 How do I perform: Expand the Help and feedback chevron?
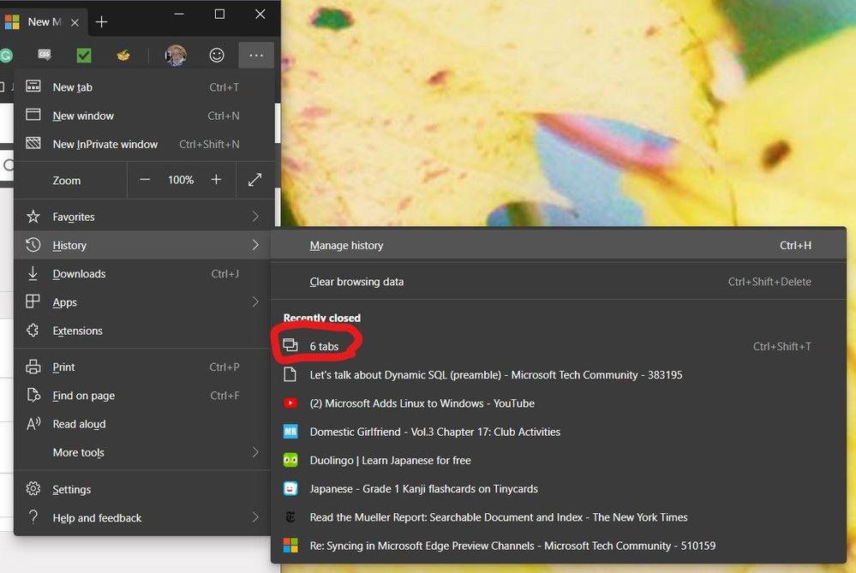tap(255, 516)
